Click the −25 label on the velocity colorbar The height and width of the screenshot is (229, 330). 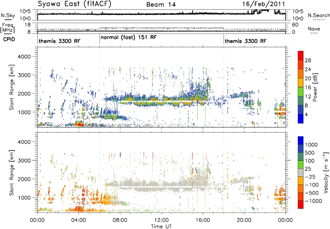pyautogui.click(x=311, y=177)
